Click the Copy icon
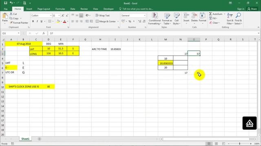Image resolution: width=261 pixels, height=146 pixels. 11,18
